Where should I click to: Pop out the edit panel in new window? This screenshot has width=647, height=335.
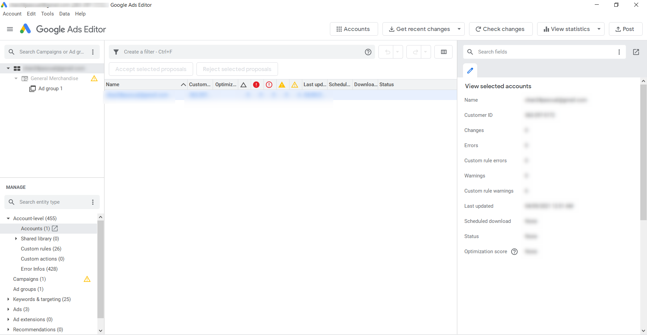coord(636,52)
